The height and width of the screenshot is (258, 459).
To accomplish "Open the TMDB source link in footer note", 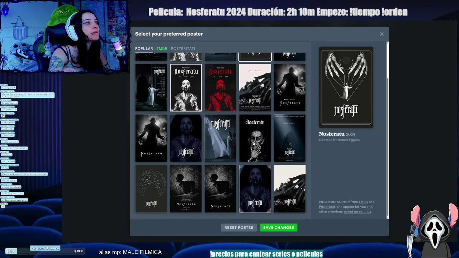I will pyautogui.click(x=363, y=202).
